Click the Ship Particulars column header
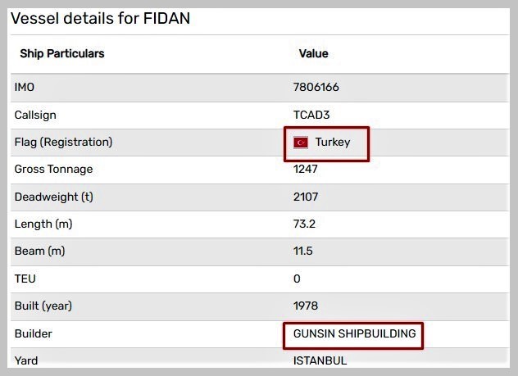518x376 pixels. click(x=62, y=54)
